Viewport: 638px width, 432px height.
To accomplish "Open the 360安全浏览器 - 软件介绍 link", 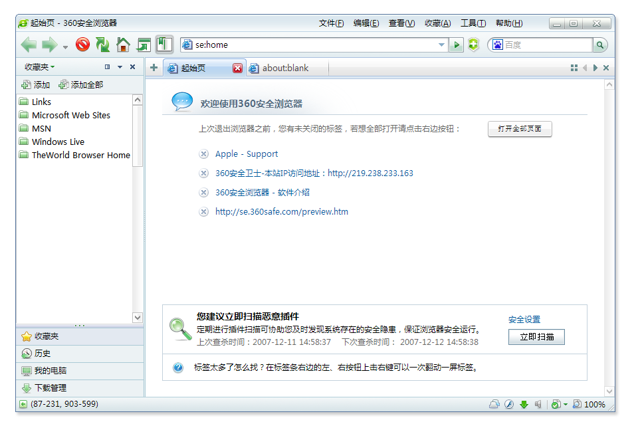I will click(x=263, y=193).
